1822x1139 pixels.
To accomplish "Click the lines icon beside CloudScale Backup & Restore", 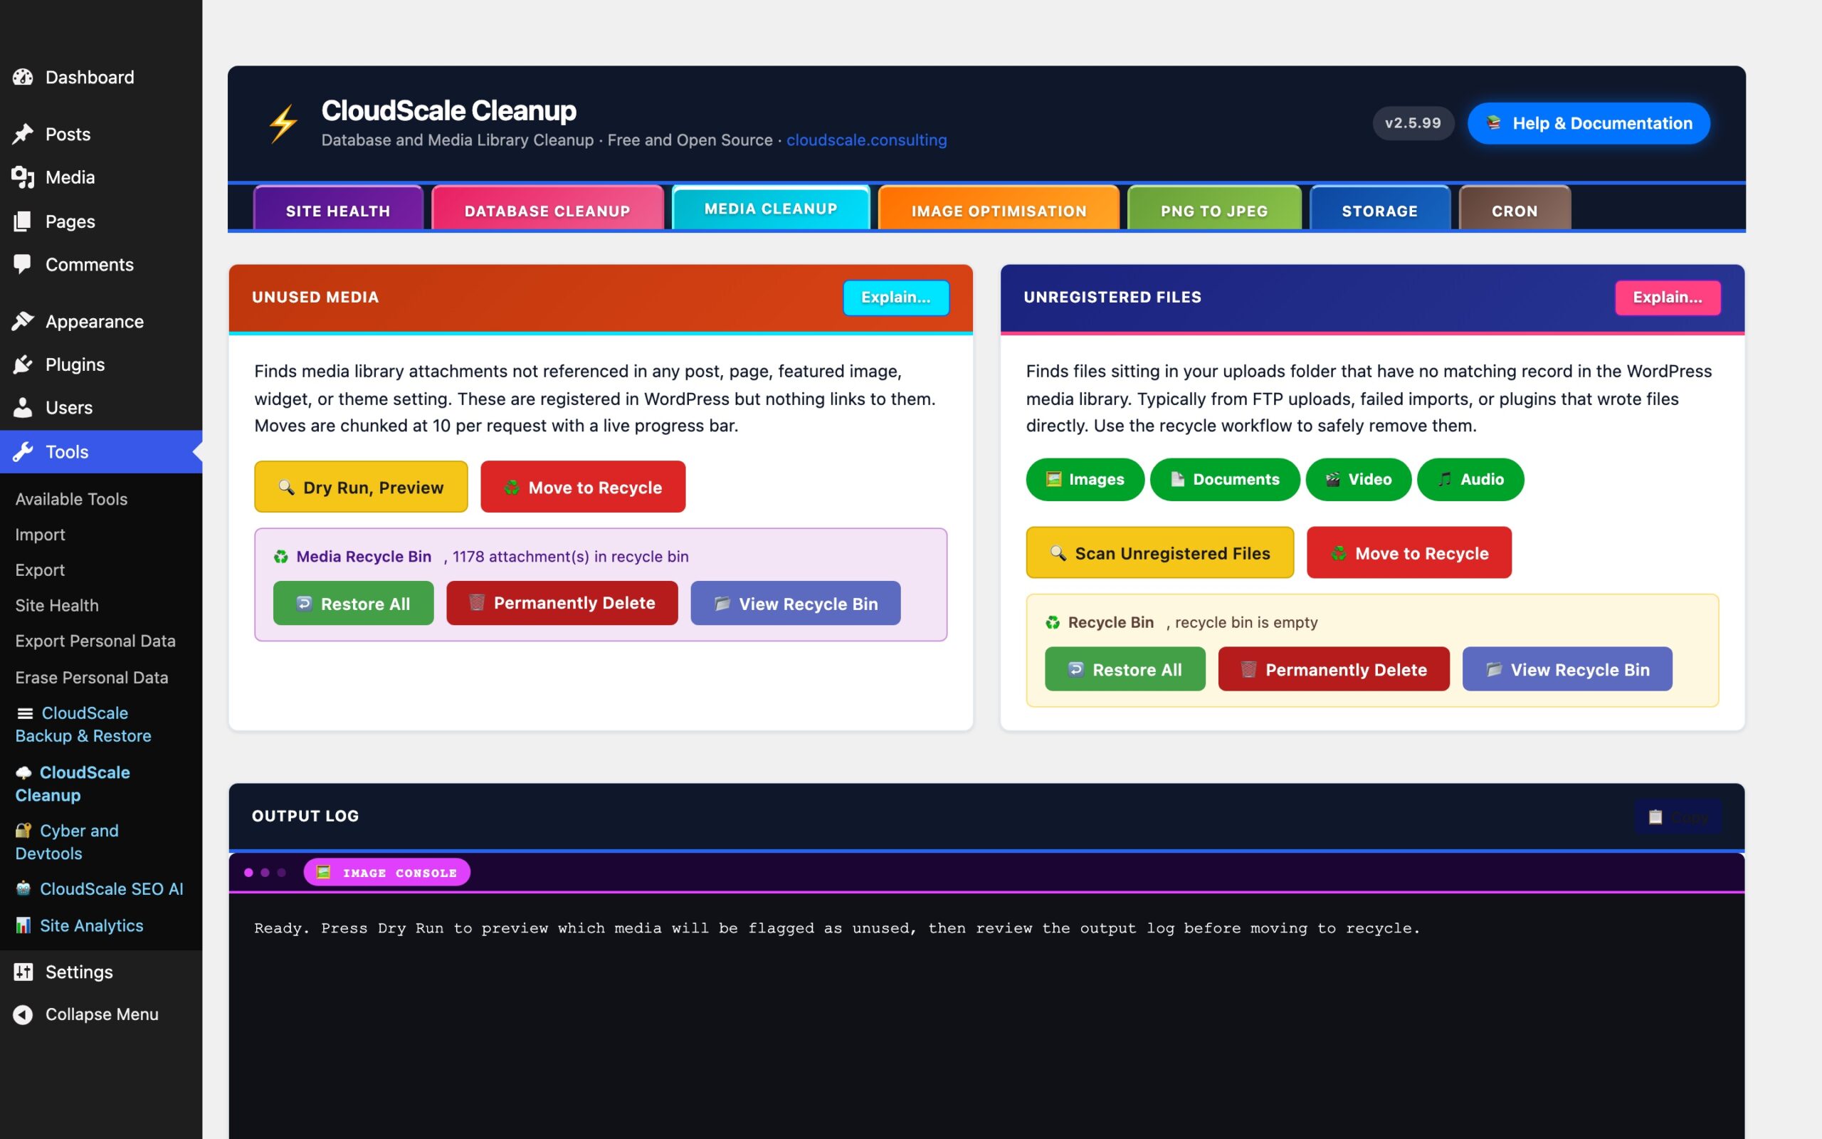I will click(25, 713).
